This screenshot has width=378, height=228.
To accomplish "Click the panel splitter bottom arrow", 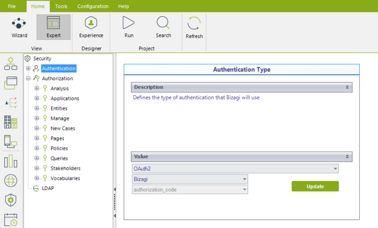I will 115,215.
